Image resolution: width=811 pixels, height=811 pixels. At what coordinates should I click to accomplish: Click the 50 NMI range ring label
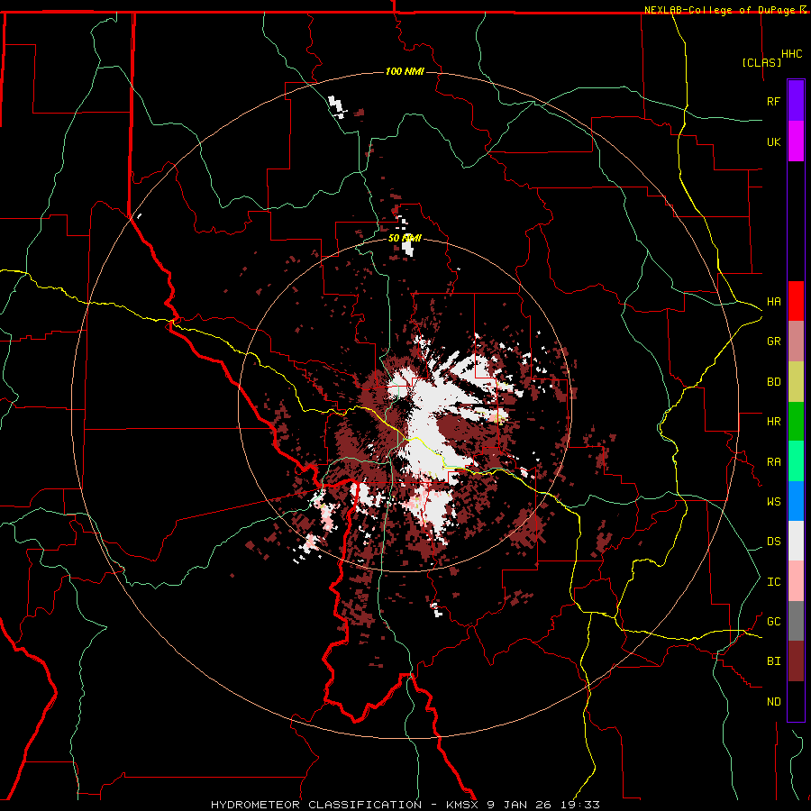point(405,239)
